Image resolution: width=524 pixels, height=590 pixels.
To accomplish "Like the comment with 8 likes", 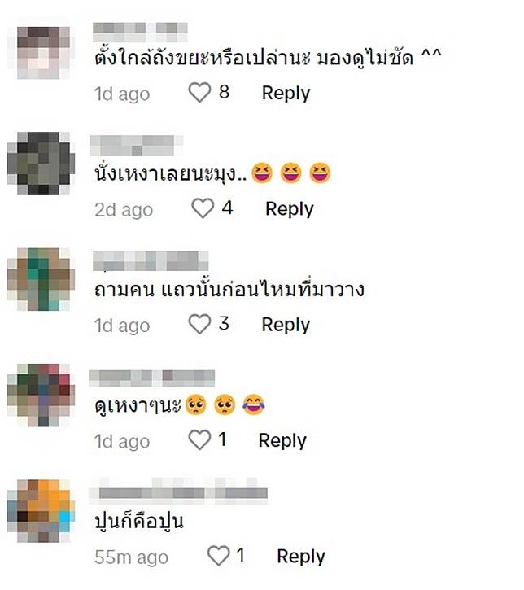I will (199, 93).
